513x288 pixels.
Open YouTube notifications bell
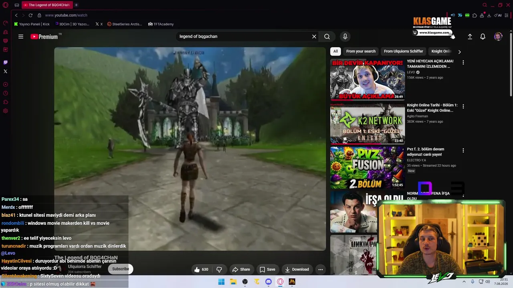click(x=483, y=36)
